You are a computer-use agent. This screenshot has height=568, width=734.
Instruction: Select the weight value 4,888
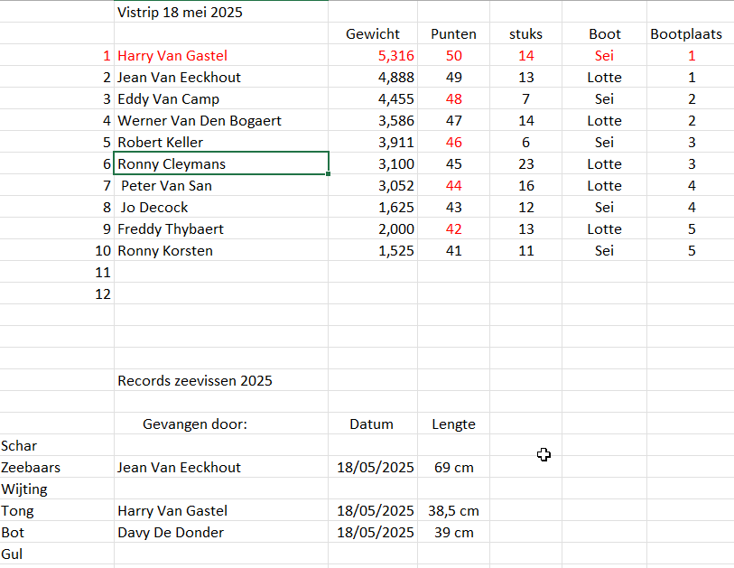pos(373,78)
